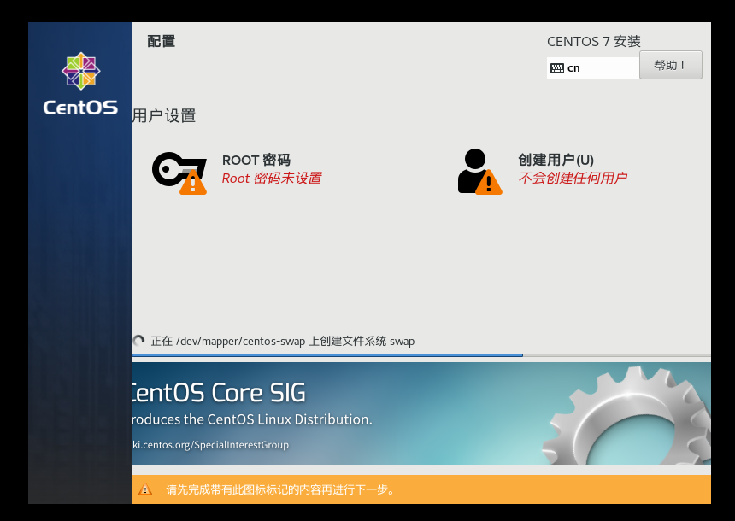The image size is (735, 521).
Task: Open the 创建用户(U) setting
Action: (556, 161)
